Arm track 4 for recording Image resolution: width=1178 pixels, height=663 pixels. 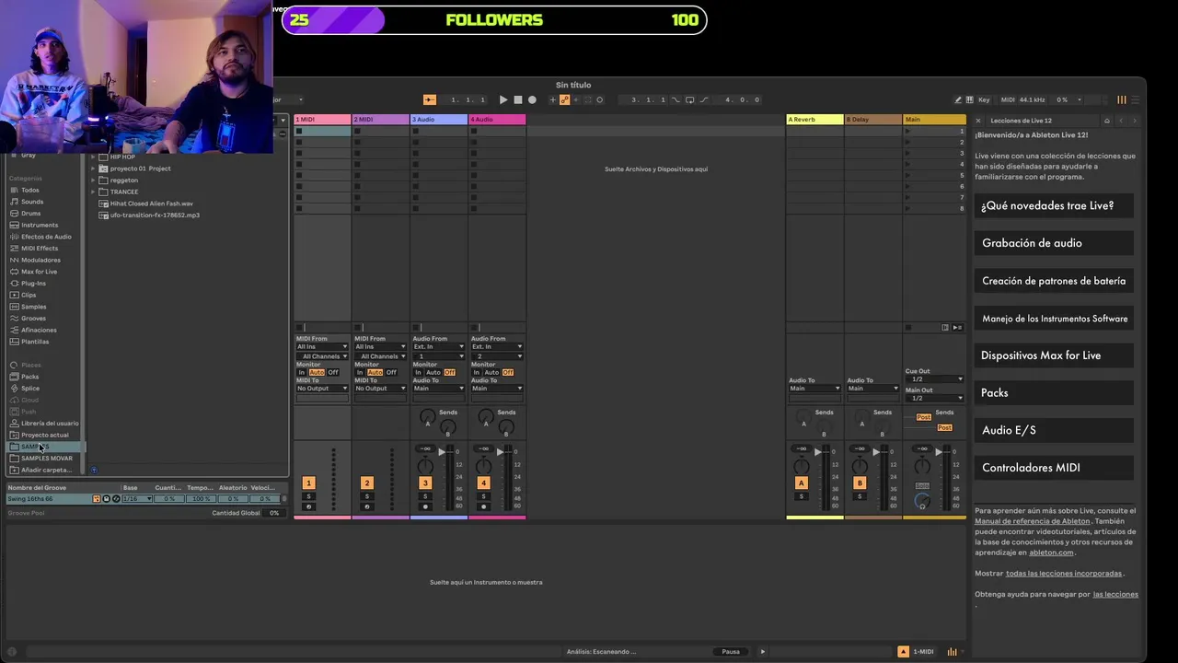pos(483,506)
